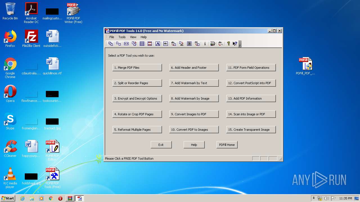The width and height of the screenshot is (360, 202).
Task: Open '7. Add Watermark by Text'
Action: coord(194,83)
